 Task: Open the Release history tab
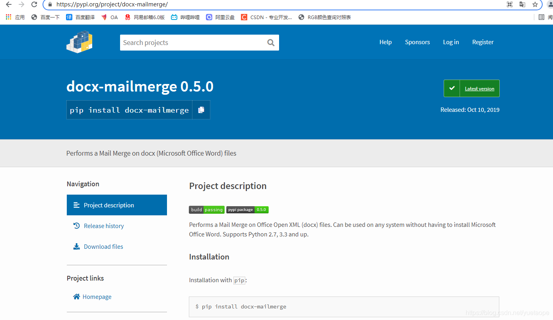coord(104,226)
